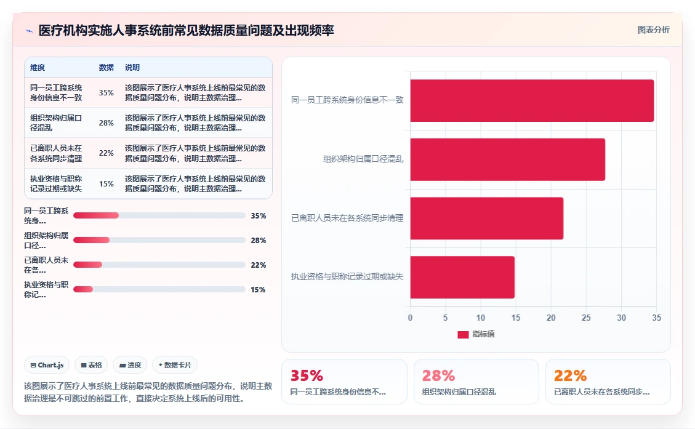Click the description paragraph under the tags
This screenshot has height=429, width=695.
coord(148,392)
